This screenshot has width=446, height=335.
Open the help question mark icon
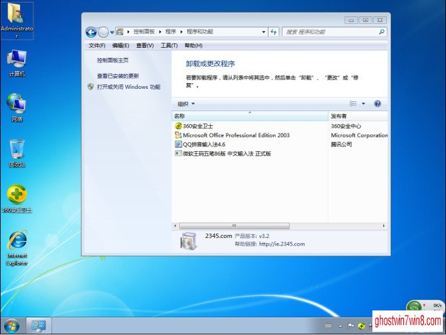pos(377,104)
